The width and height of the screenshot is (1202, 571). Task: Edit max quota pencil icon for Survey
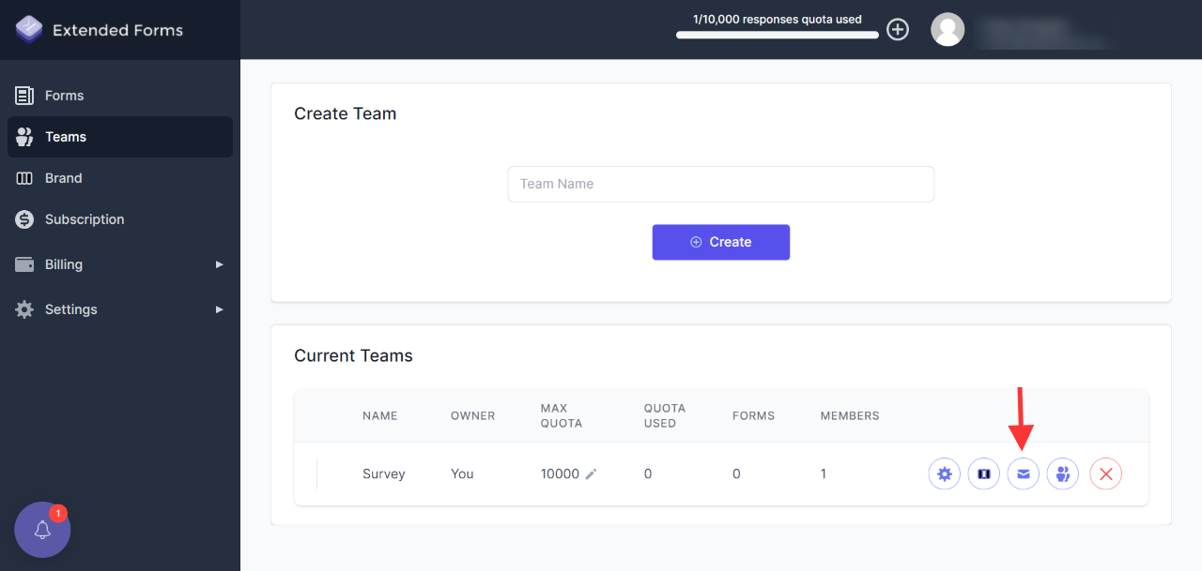pyautogui.click(x=591, y=474)
